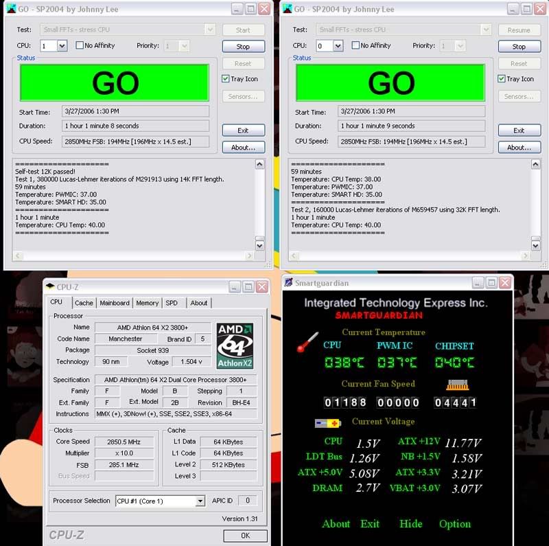Screen dimensions: 549x546
Task: Click the log scroll-up arrow in CPU 0 SP2004 window
Action: tap(536, 164)
